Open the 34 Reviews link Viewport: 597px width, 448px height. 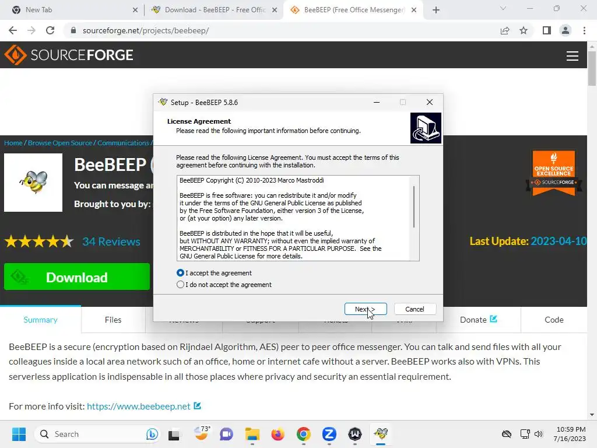point(111,242)
